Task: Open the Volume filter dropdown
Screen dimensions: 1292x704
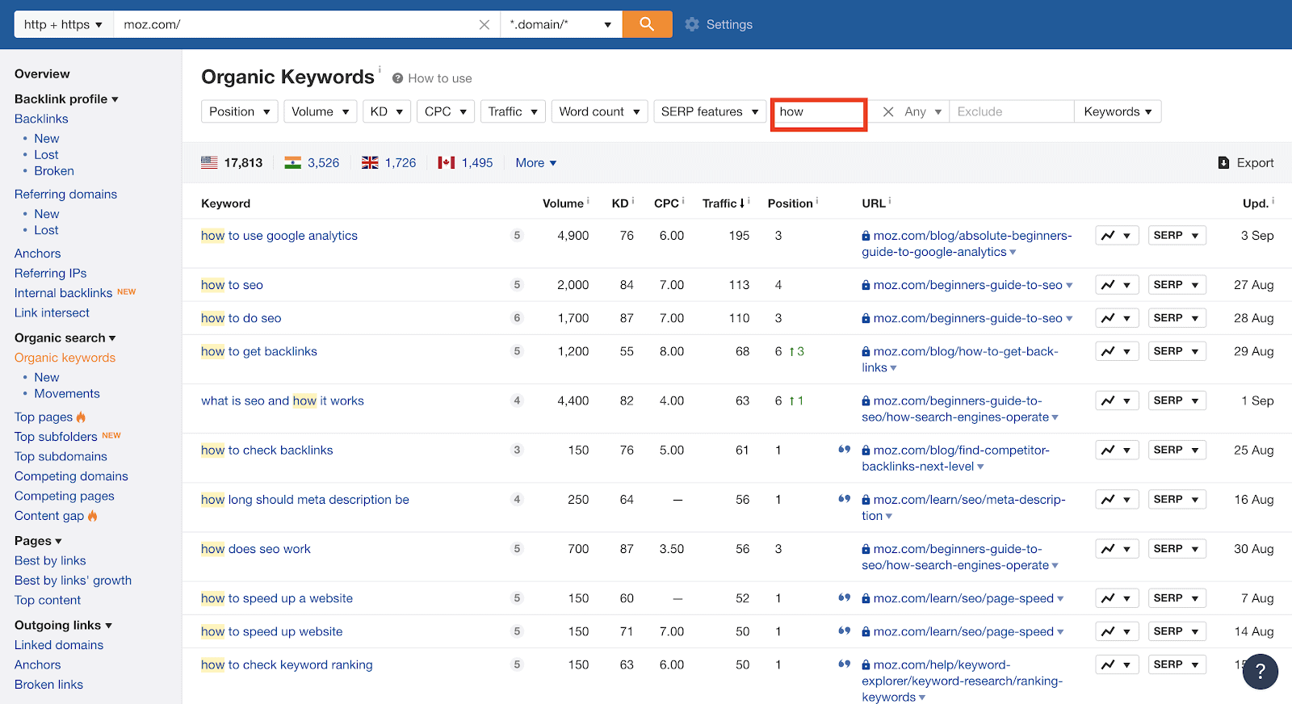Action: [321, 111]
